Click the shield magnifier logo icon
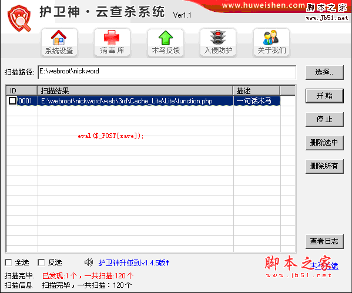This screenshot has width=352, height=293. [19, 18]
